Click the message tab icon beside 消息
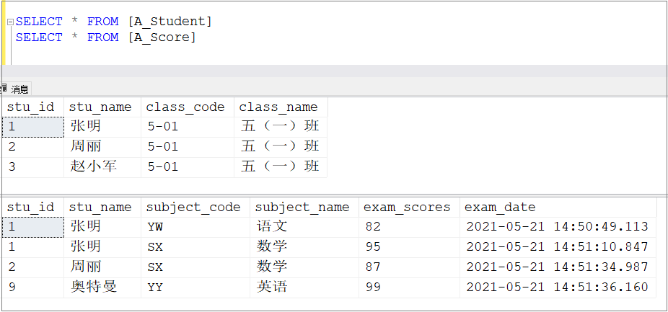Screen dimensions: 668x312 [5, 89]
